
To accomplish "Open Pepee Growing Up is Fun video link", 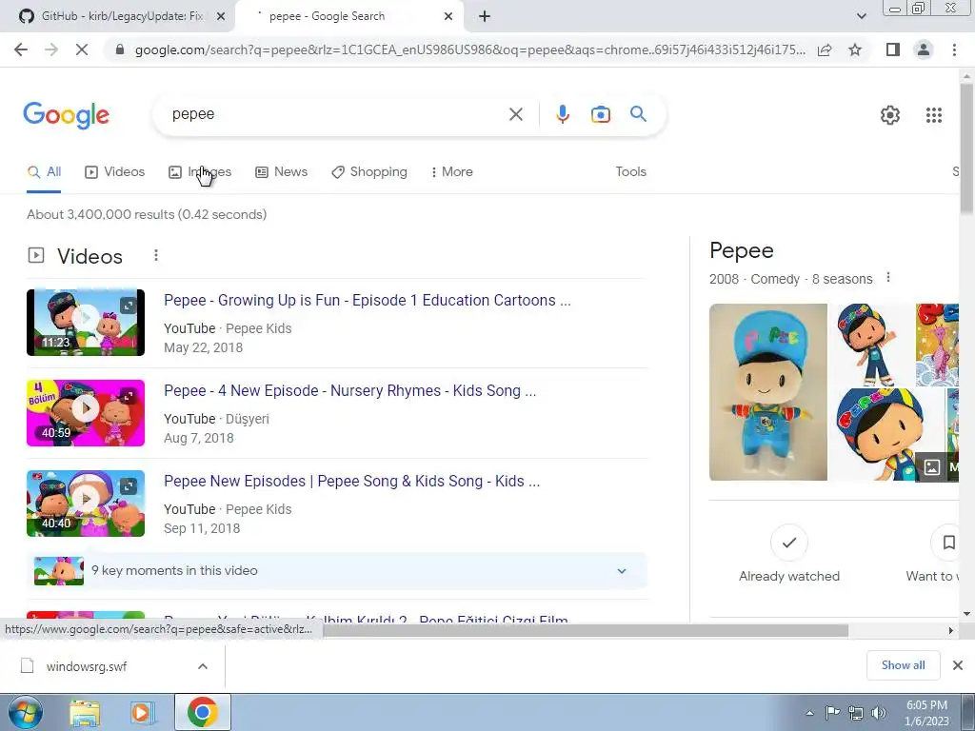I will [367, 300].
